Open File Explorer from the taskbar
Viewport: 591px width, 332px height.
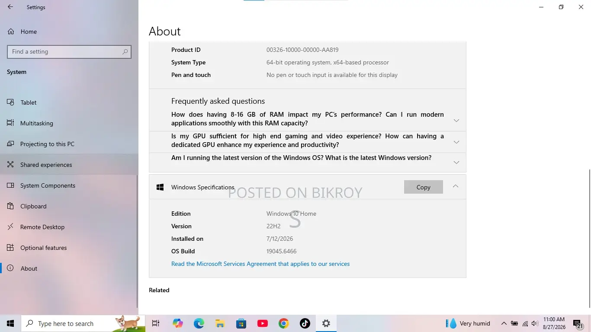click(x=220, y=323)
